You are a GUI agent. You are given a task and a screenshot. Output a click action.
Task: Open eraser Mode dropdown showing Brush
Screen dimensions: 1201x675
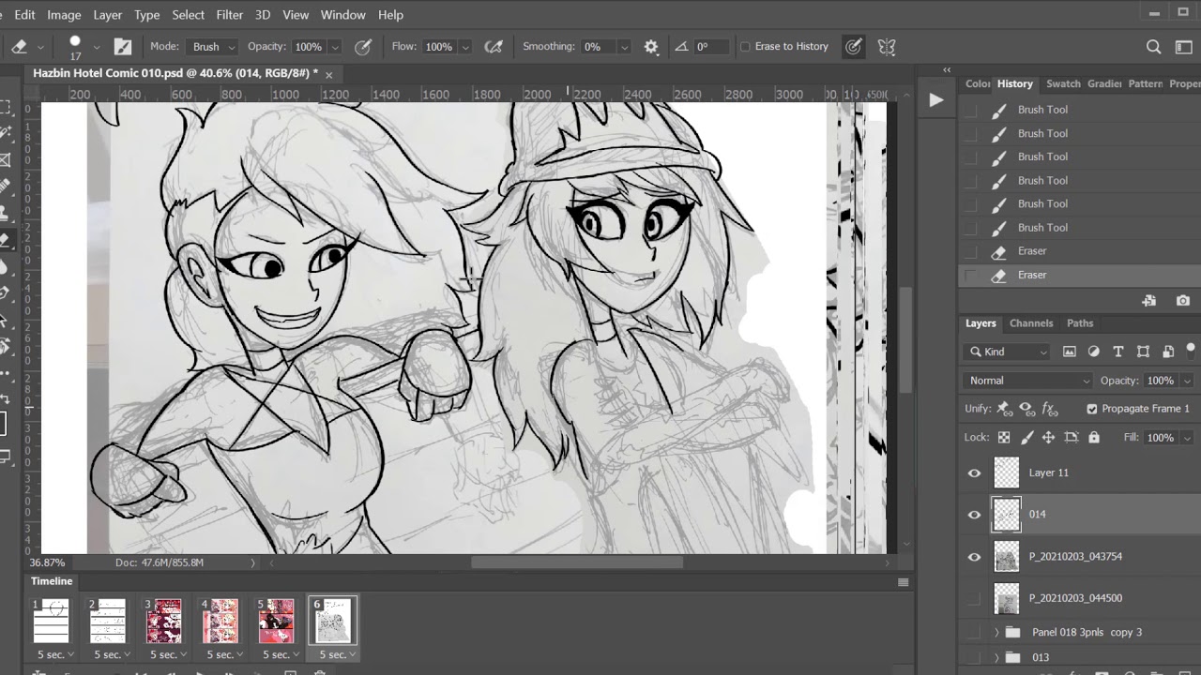click(x=214, y=47)
